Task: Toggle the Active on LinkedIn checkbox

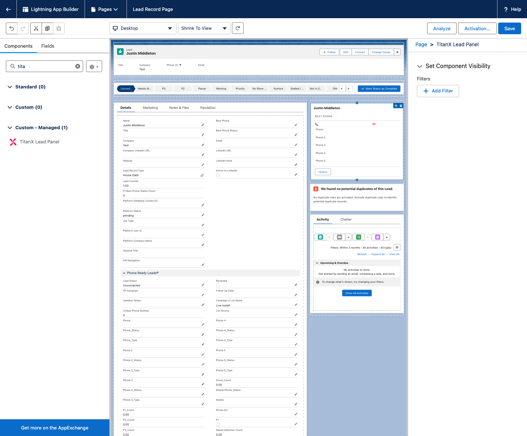Action: click(218, 175)
